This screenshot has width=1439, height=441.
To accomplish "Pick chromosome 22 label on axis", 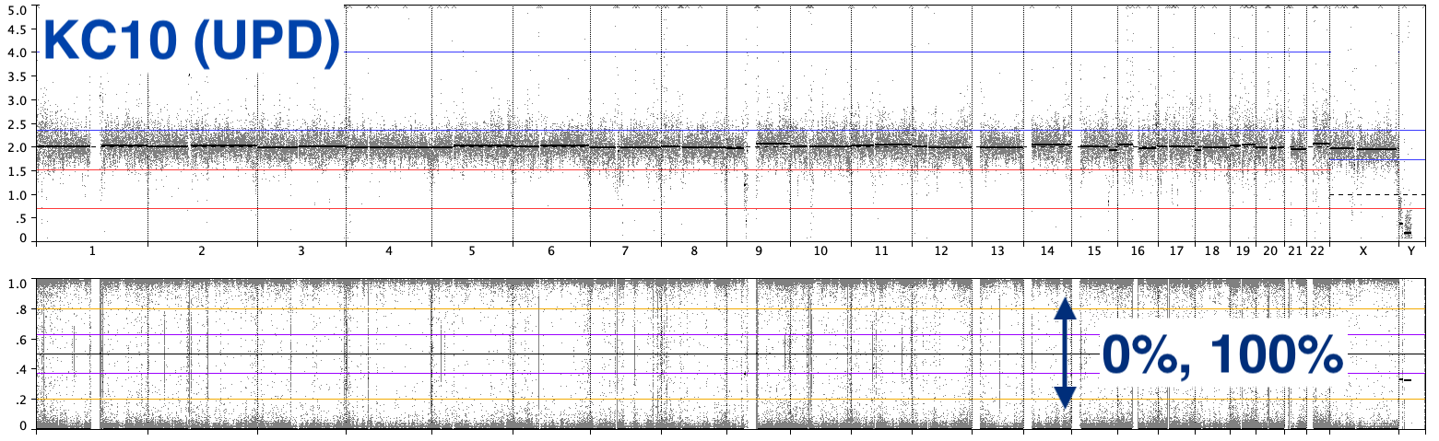I will coord(1318,250).
